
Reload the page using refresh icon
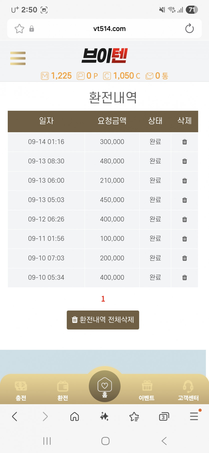click(x=189, y=28)
